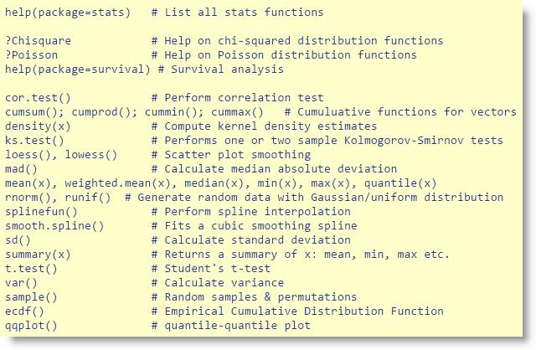
Task: Click the ks.test() function name
Action: [x=34, y=141]
